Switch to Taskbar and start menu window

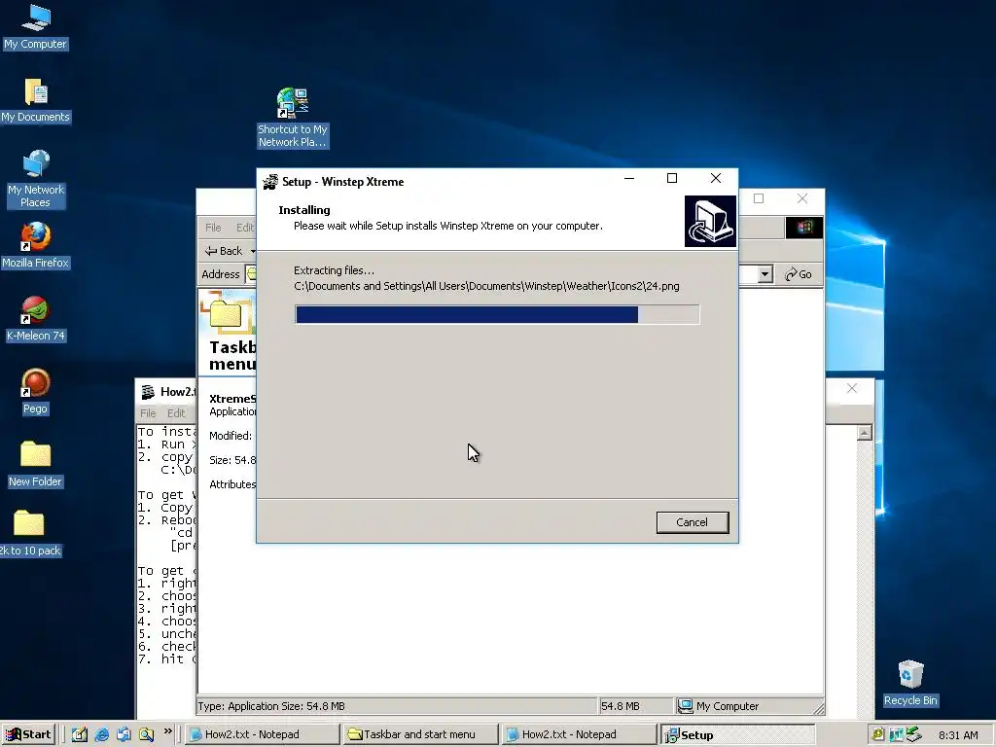[x=419, y=734]
